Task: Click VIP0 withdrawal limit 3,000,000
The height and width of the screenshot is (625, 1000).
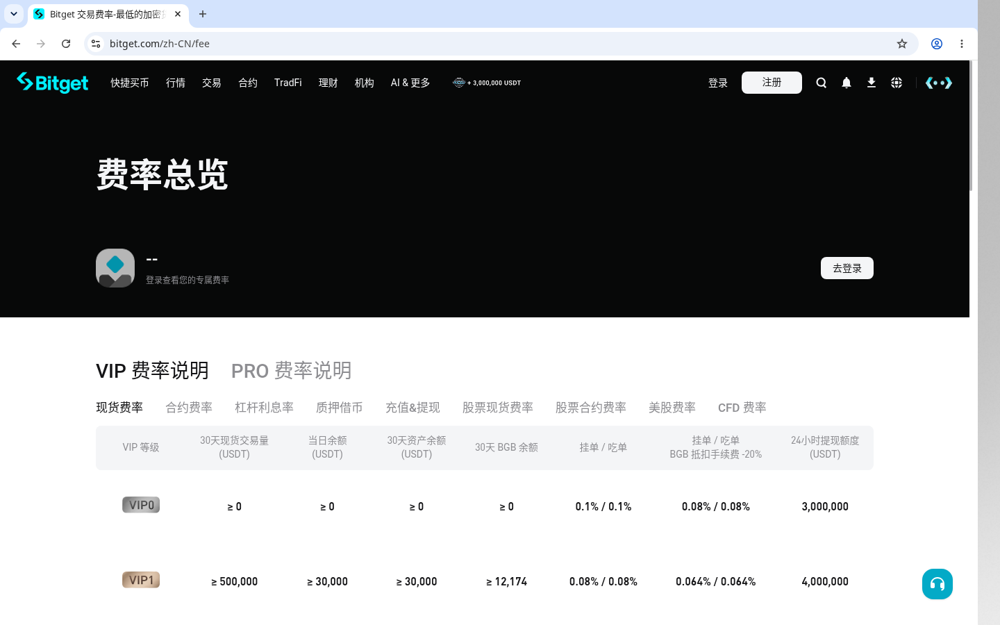Action: (825, 507)
